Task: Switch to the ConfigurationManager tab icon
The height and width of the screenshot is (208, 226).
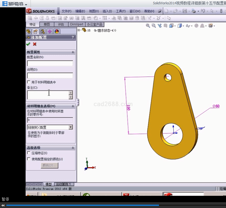Action: point(43,31)
